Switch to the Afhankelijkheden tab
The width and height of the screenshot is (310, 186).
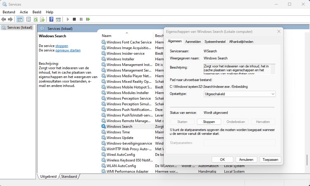point(241,42)
